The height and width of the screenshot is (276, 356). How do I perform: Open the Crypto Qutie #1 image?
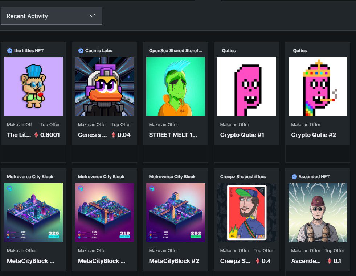[x=247, y=87]
